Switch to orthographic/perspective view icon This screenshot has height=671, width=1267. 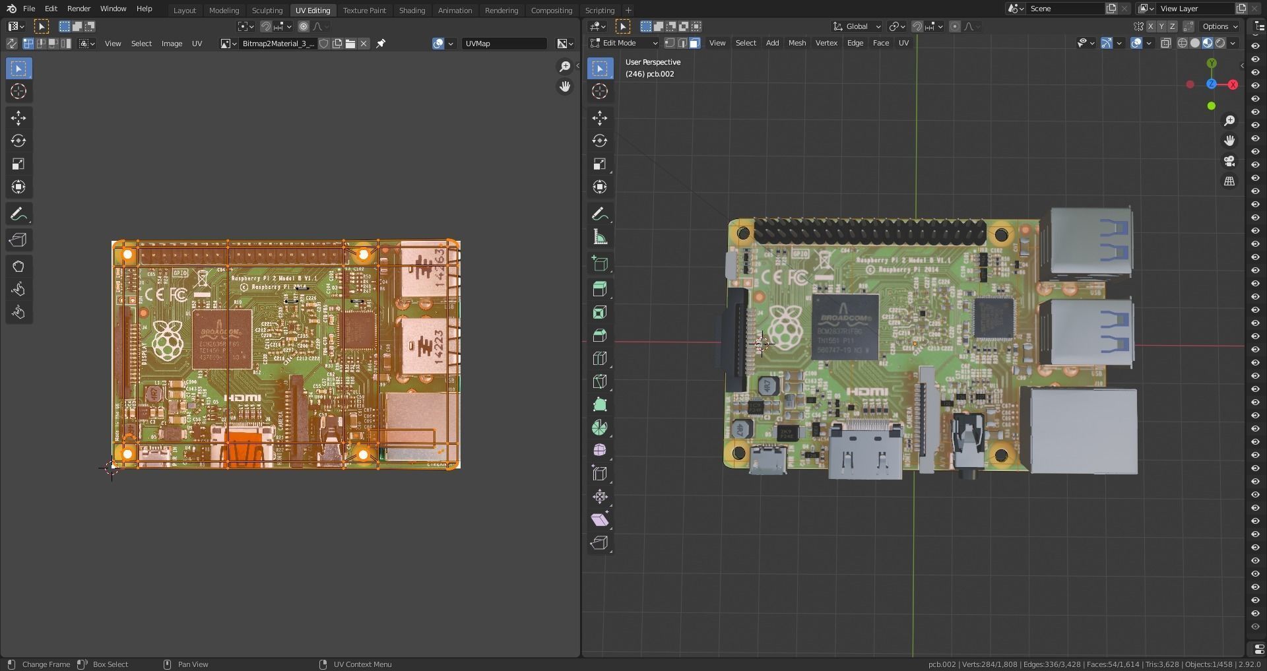click(1229, 181)
